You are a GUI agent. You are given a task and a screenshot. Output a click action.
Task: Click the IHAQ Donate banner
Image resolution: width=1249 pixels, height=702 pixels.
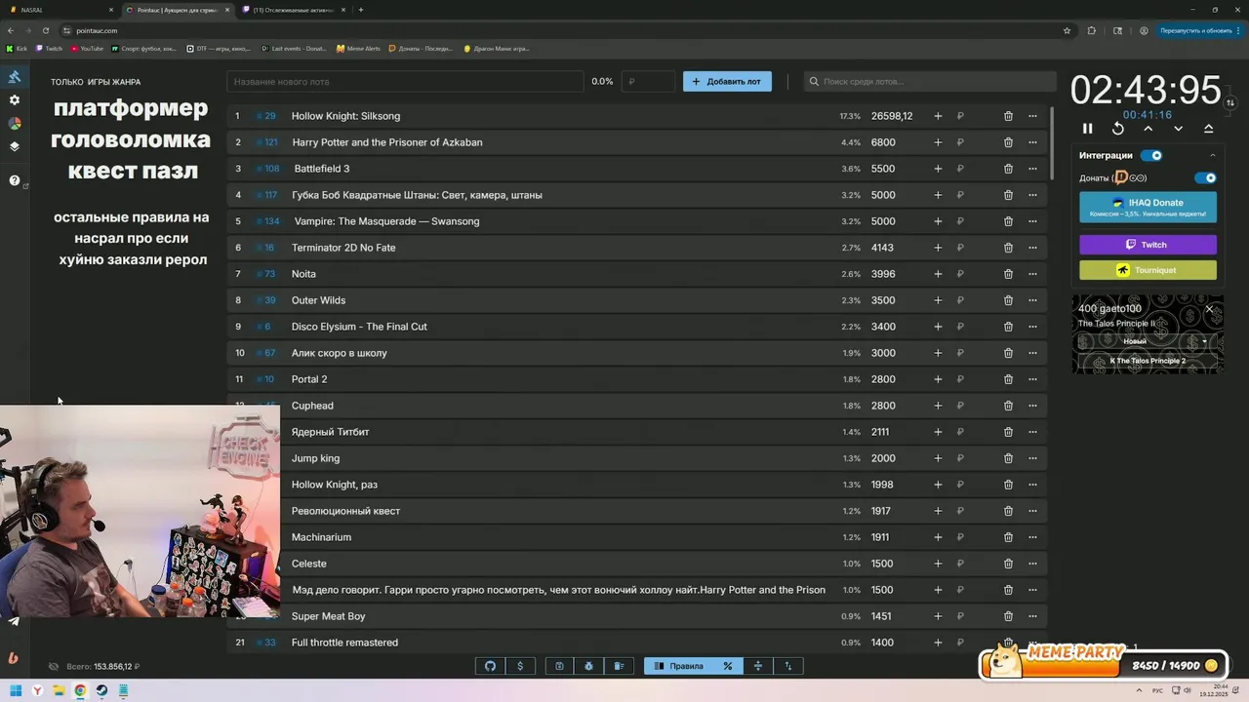point(1148,207)
